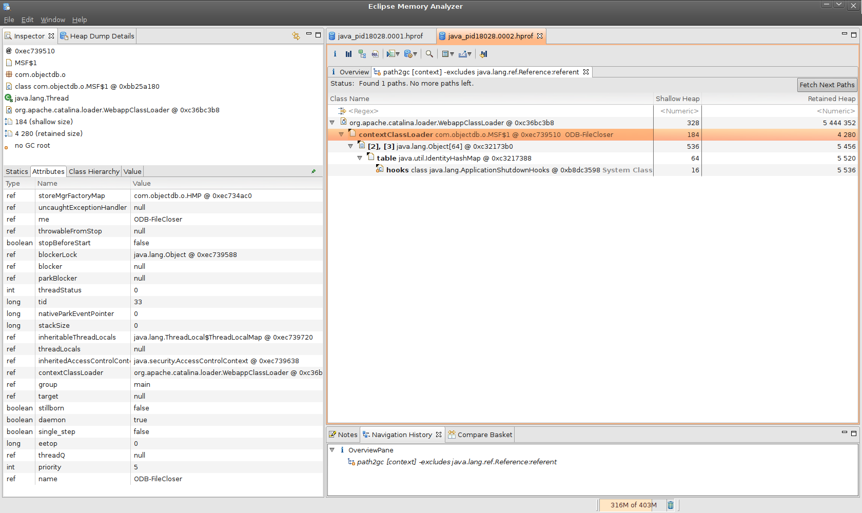Select the contextClassLoader attribute row
Image resolution: width=862 pixels, height=513 pixels.
[163, 372]
